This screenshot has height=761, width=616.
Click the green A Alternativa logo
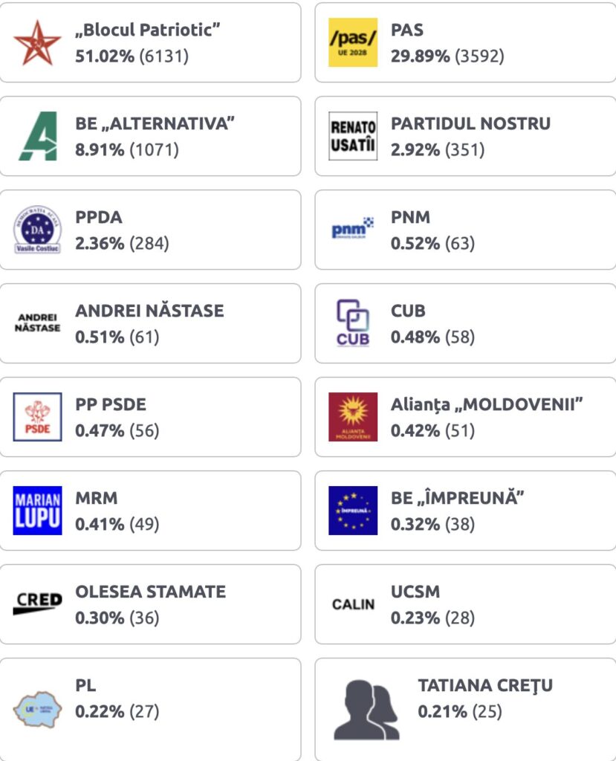[x=38, y=136]
